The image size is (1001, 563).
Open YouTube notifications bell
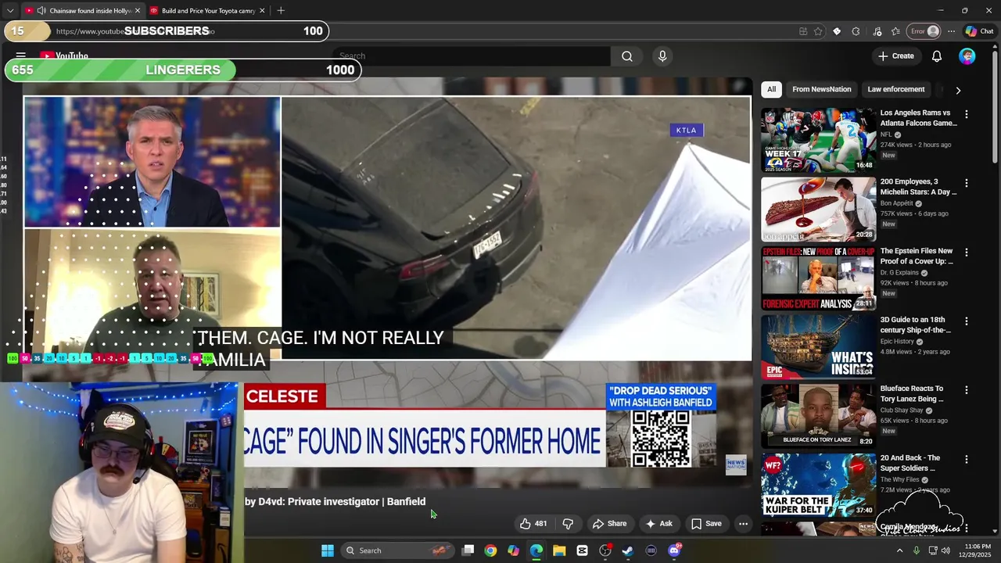937,56
